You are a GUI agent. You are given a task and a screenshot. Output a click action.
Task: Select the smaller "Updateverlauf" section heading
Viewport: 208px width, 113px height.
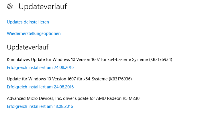(28, 47)
